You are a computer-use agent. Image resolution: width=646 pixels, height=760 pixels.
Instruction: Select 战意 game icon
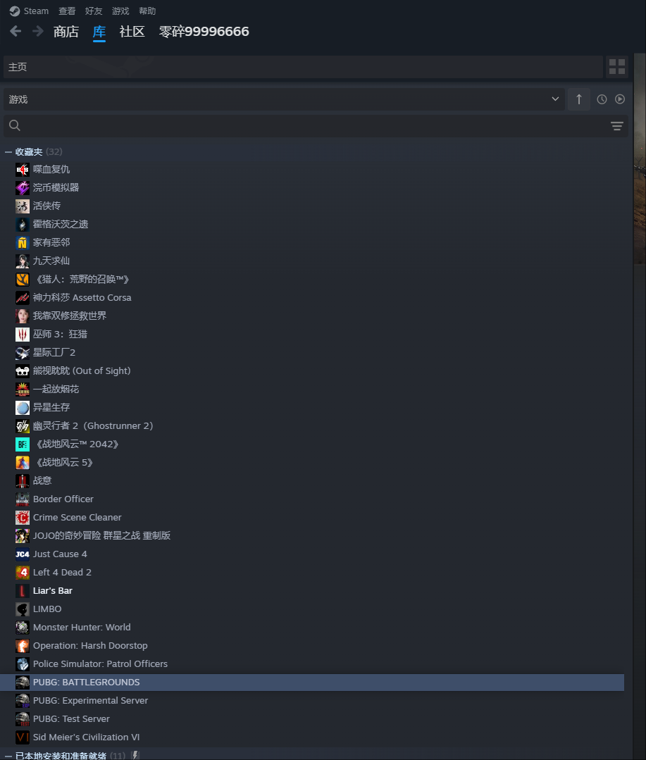click(23, 481)
